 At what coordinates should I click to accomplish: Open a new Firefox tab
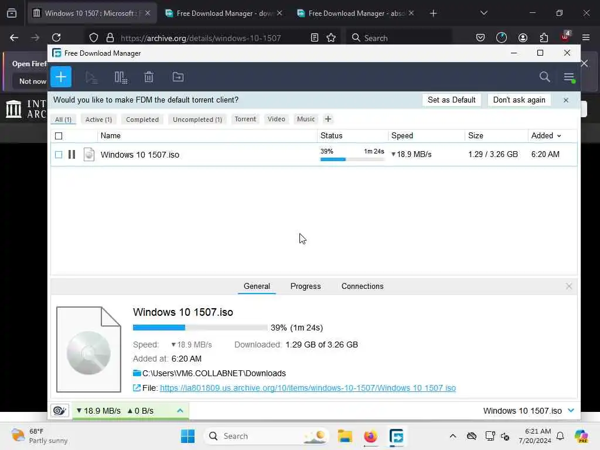(433, 13)
